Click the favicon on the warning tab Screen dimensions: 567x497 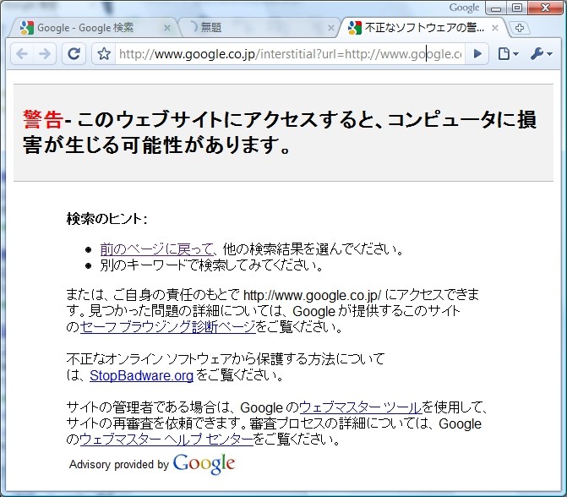pos(354,28)
